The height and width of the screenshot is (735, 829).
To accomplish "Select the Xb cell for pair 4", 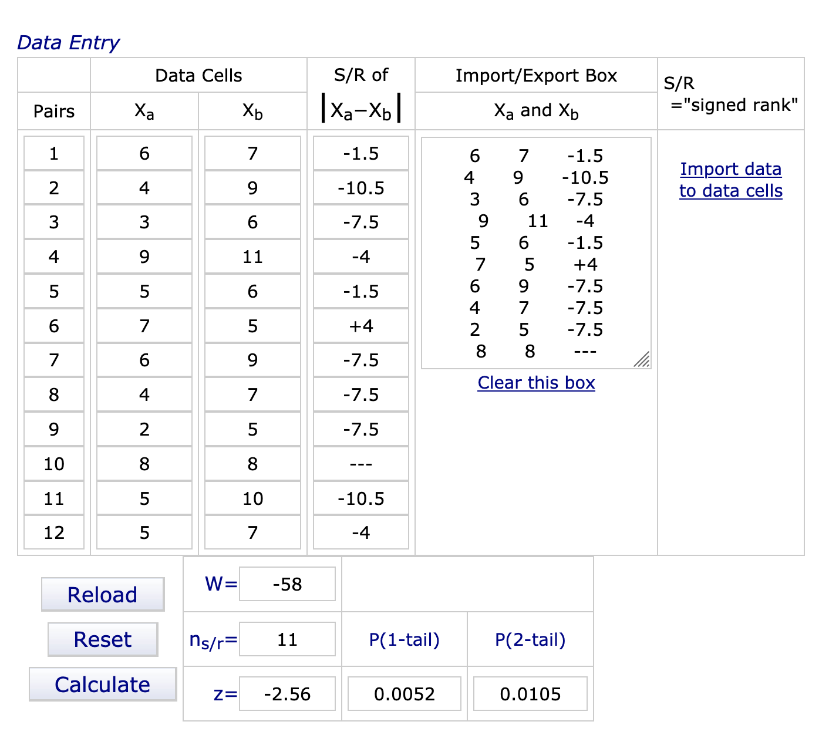I will 252,257.
